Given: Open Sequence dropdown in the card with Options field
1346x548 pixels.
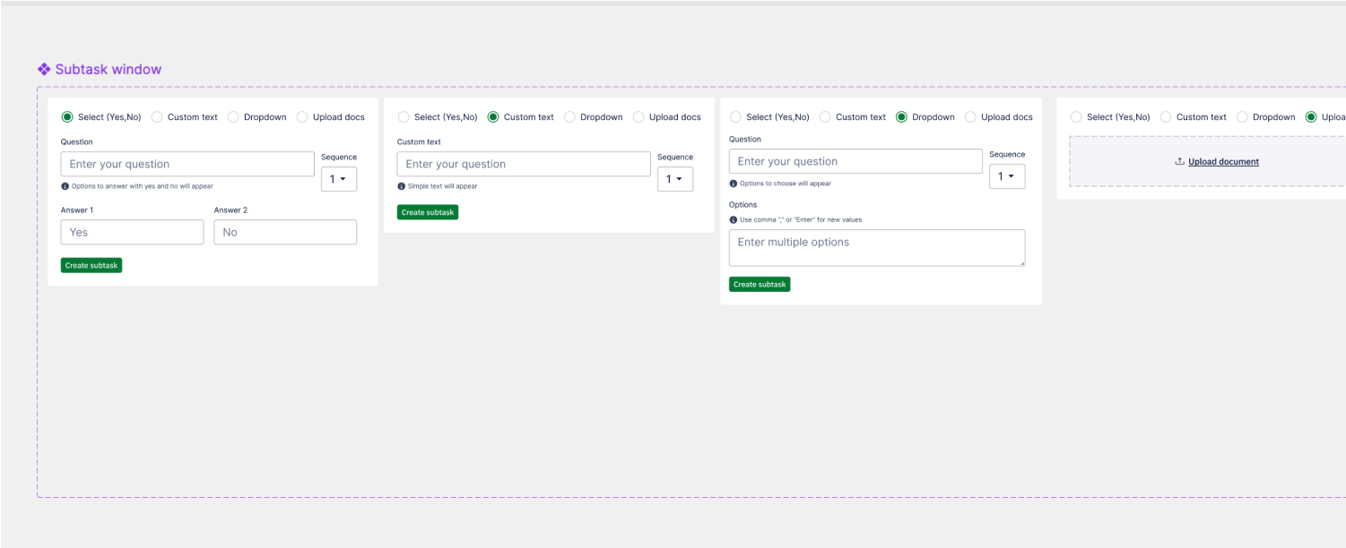Looking at the screenshot, I should (x=1007, y=176).
